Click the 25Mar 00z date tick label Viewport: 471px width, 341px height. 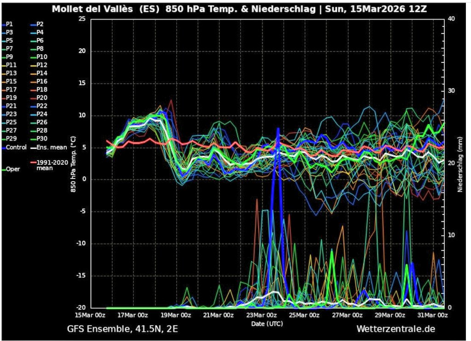point(304,315)
